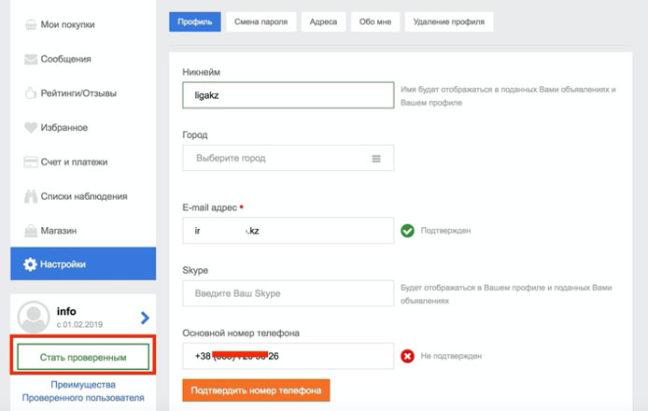The image size is (648, 411).
Task: Click into the Skype input field
Action: 288,293
